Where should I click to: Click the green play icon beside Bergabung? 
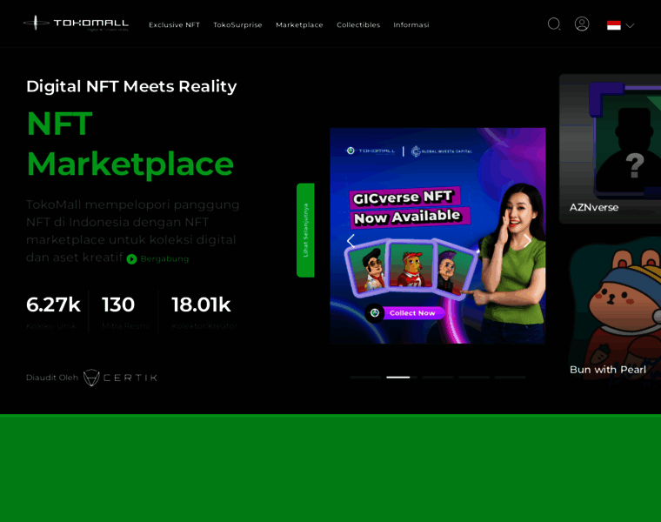pyautogui.click(x=131, y=259)
